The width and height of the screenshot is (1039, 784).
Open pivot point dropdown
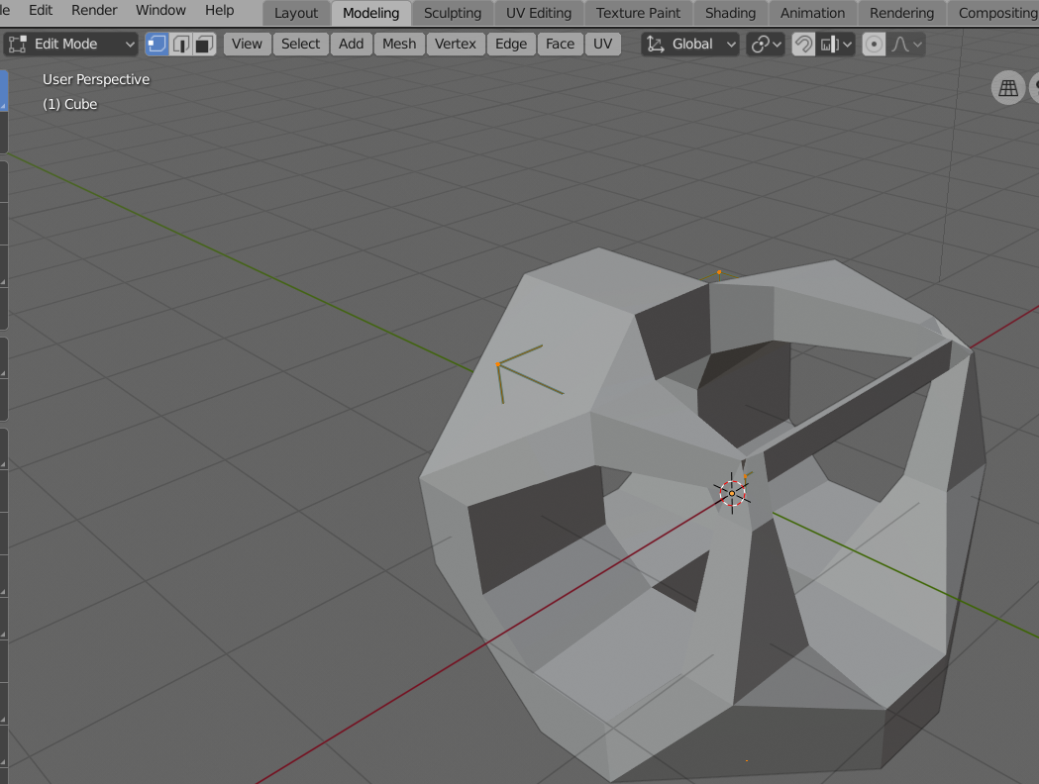766,45
